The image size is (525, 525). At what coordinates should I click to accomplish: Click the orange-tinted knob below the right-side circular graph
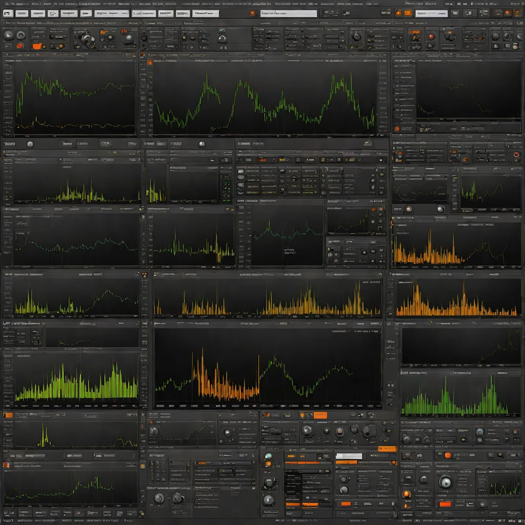click(409, 209)
